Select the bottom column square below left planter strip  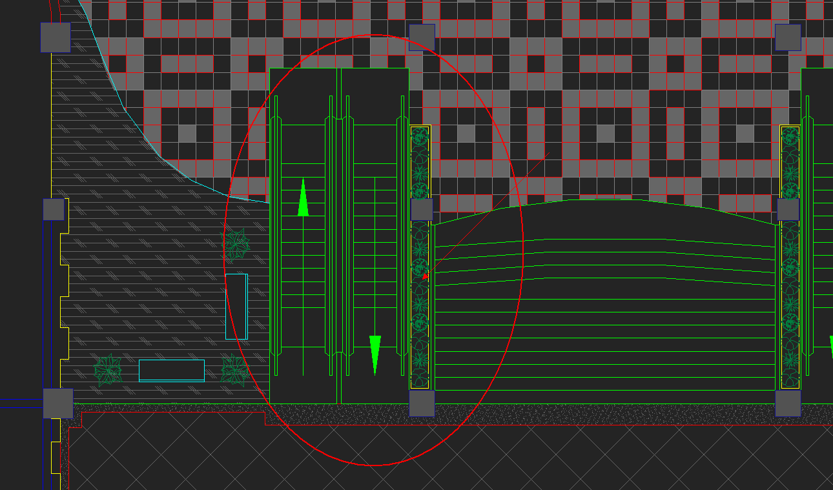[422, 403]
